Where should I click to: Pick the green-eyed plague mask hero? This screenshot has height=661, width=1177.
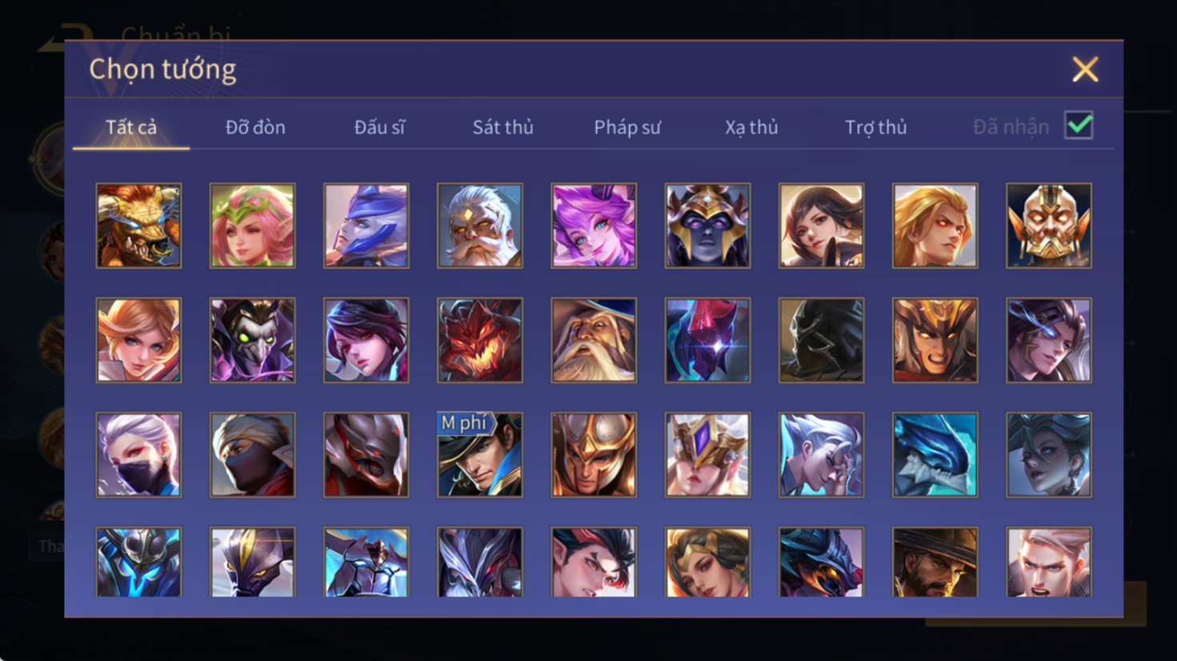252,340
